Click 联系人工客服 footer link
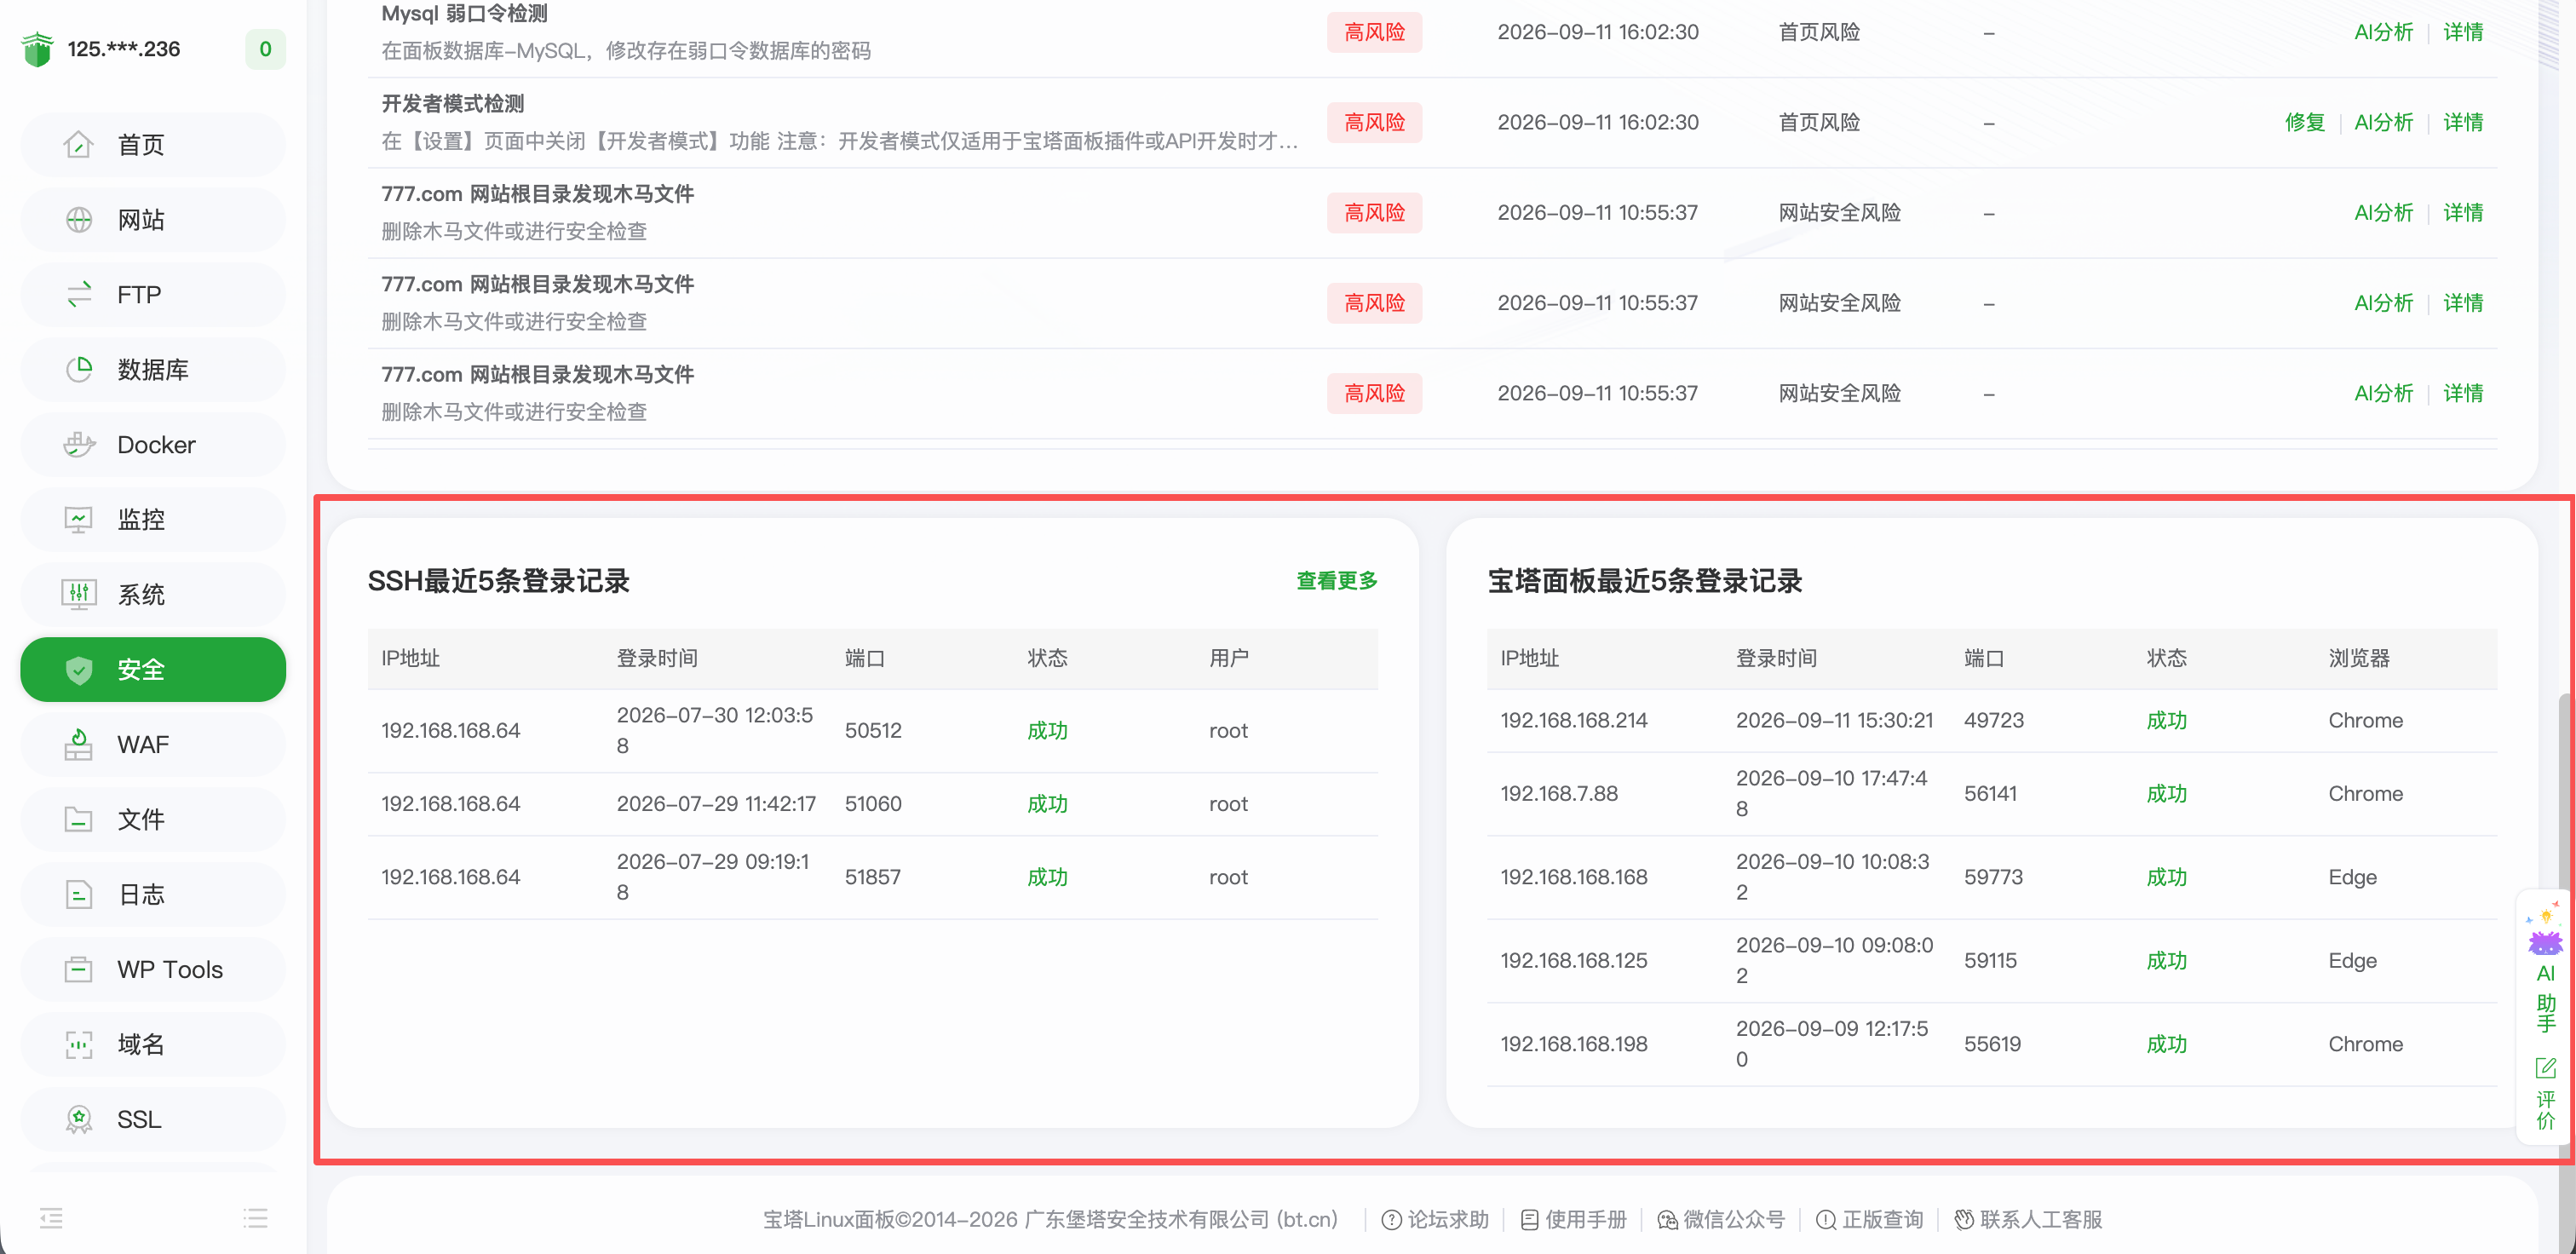The height and width of the screenshot is (1254, 2576). pyautogui.click(x=2029, y=1219)
